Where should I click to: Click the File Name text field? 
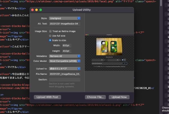(65, 74)
